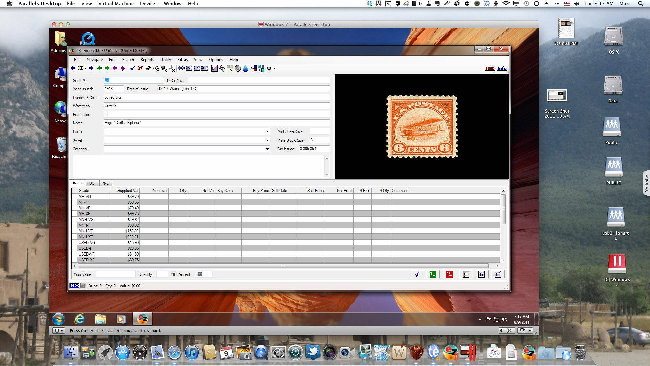Open the Virtual Machine menu in Mac menu bar
The image size is (650, 366).
[116, 4]
